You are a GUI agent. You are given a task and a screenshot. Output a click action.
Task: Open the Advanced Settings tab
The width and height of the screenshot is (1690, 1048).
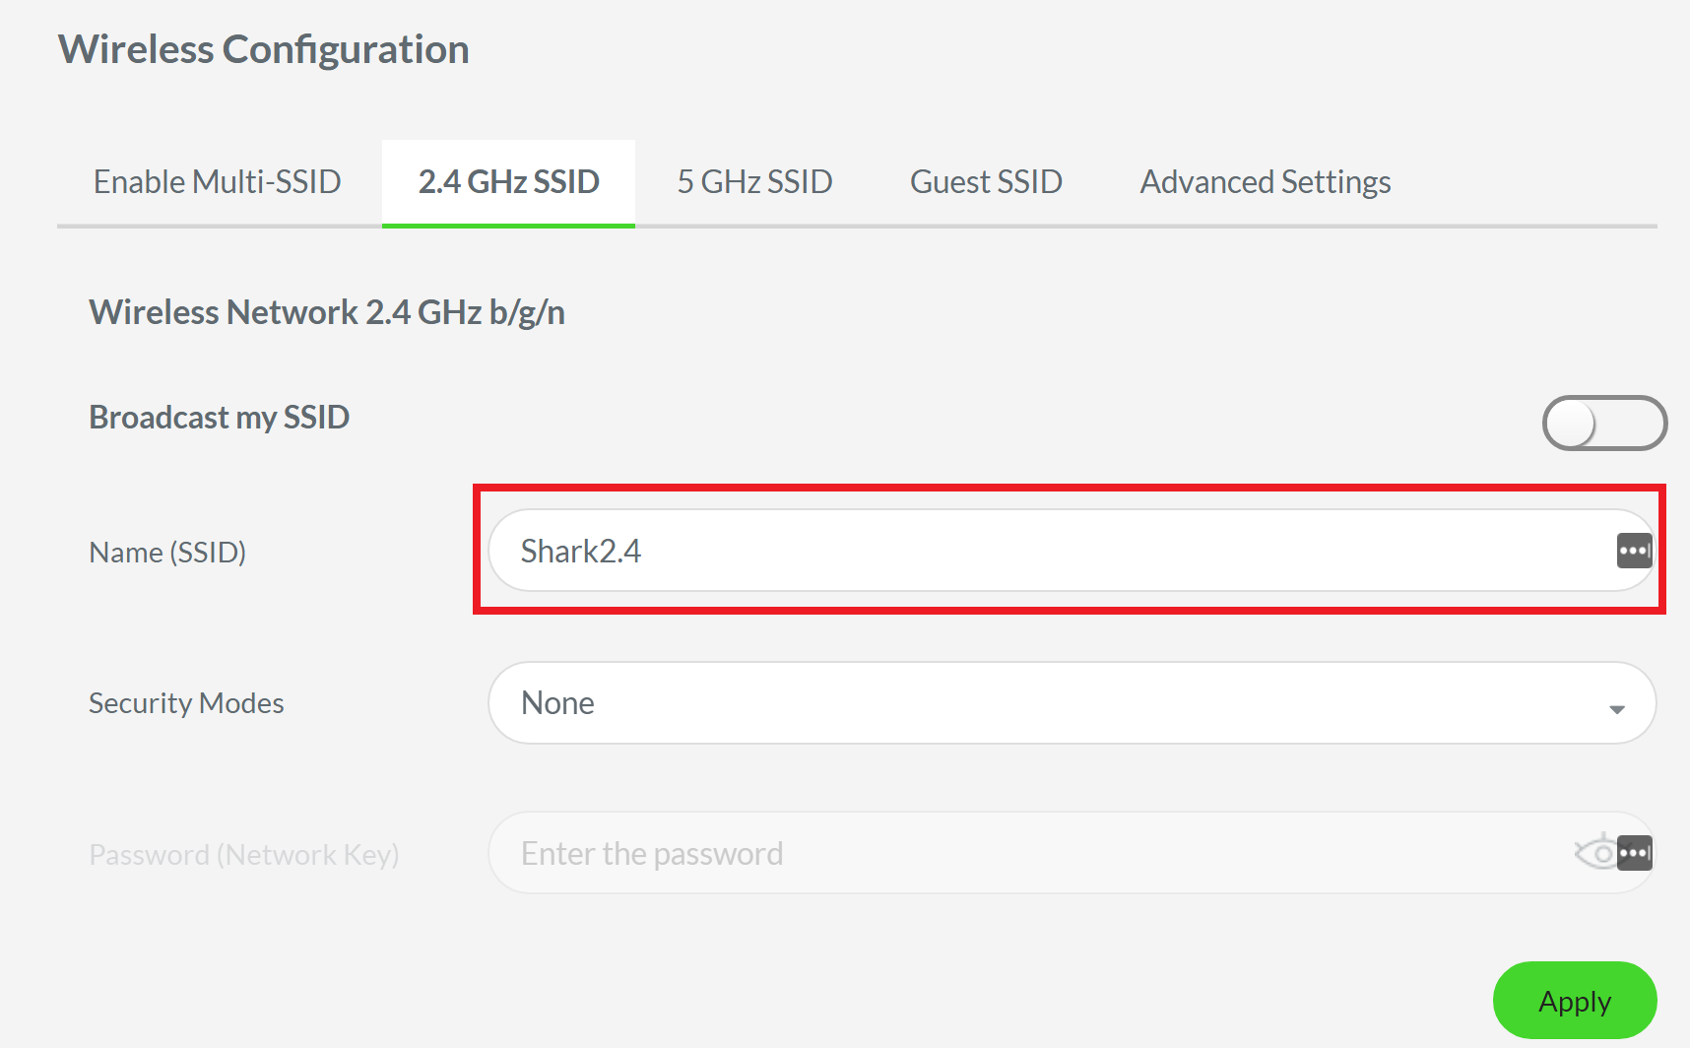coord(1265,181)
